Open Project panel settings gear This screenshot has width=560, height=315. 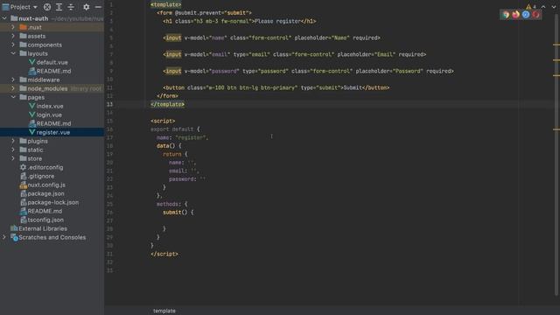coord(87,7)
